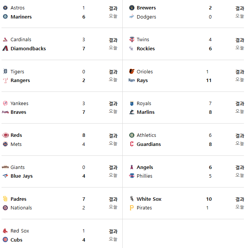This screenshot has width=250, height=248.
Task: Open the White Sox team link
Action: [x=149, y=199]
